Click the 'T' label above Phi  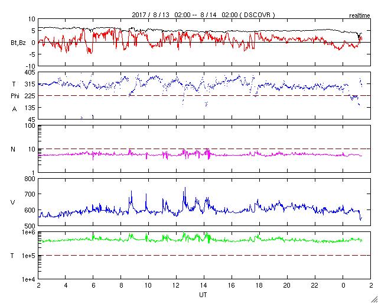point(14,83)
